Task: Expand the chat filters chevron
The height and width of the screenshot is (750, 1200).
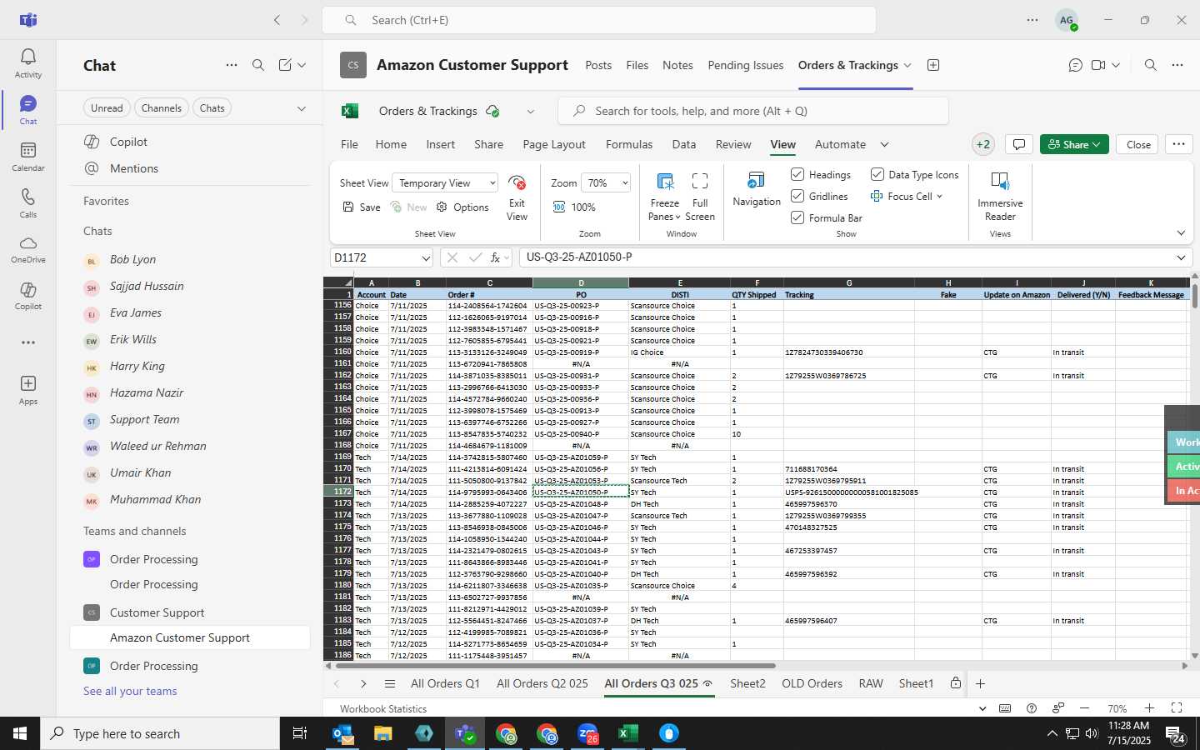Action: tap(302, 108)
